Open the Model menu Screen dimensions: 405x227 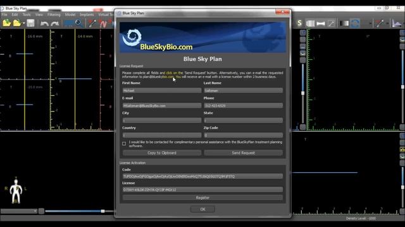[x=70, y=15]
